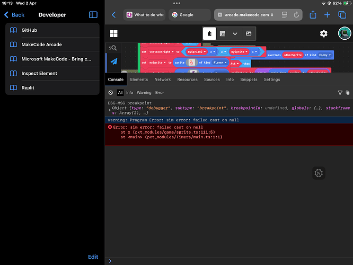Expand the editor language dropdown chevron
This screenshot has height=265, width=353.
coord(235,33)
